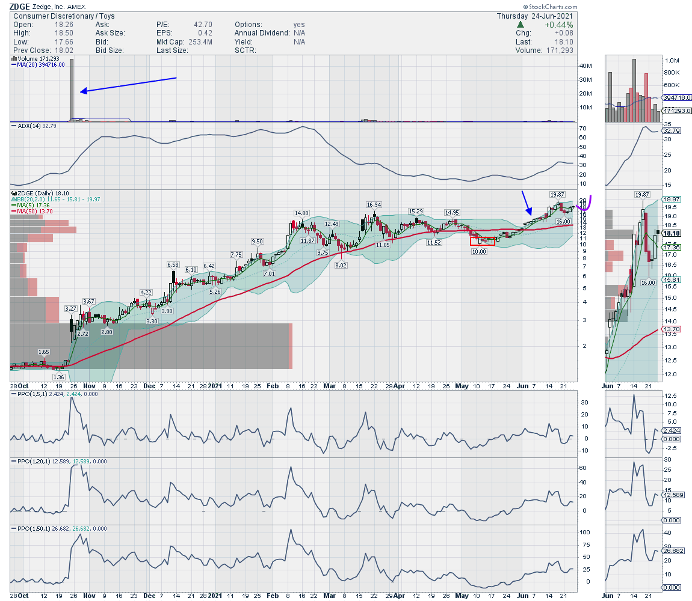Viewport: 692px width, 601px height.
Task: Click the 14.80 price peak label
Action: (301, 213)
